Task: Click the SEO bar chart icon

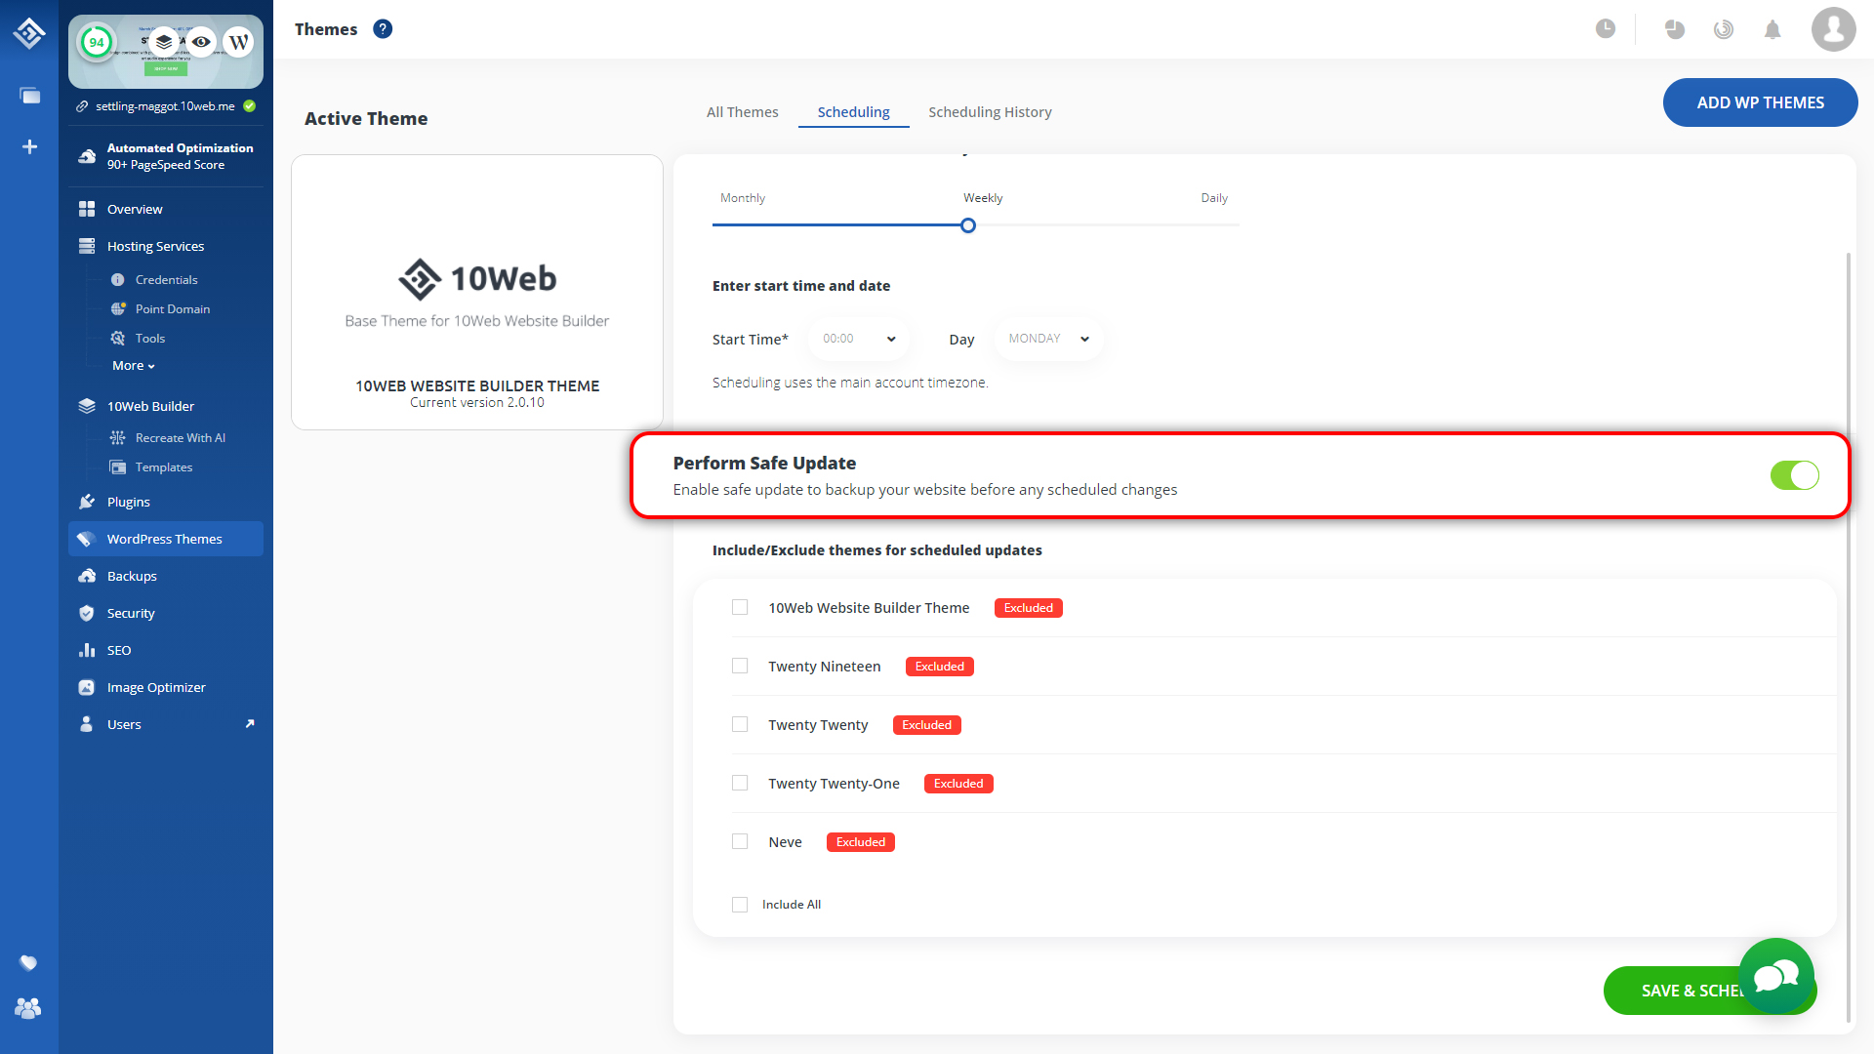Action: (87, 650)
